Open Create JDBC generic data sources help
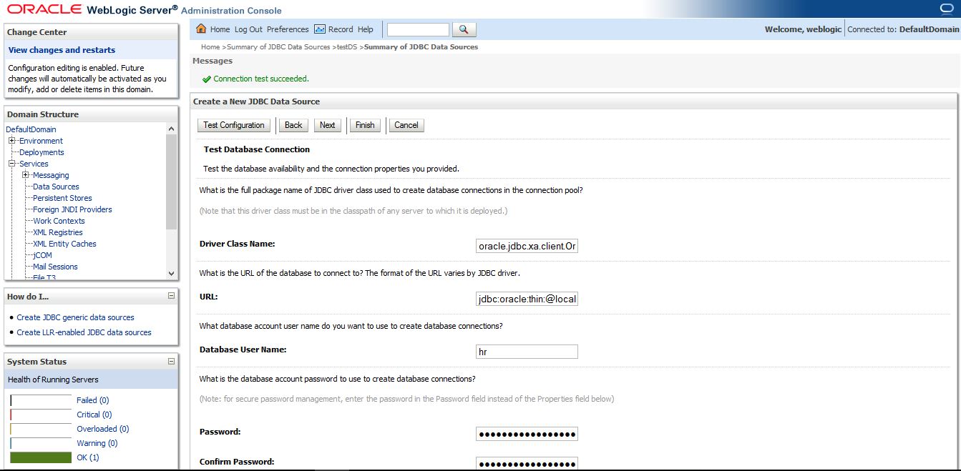Screen dimensions: 961x471 (x=75, y=317)
